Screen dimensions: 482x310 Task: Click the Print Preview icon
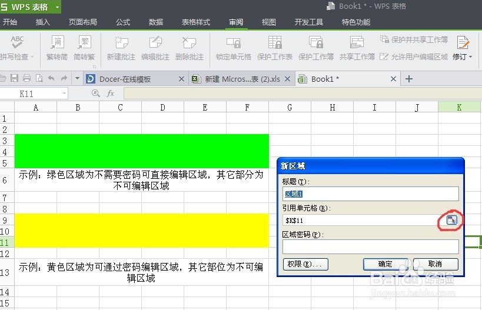[x=39, y=78]
